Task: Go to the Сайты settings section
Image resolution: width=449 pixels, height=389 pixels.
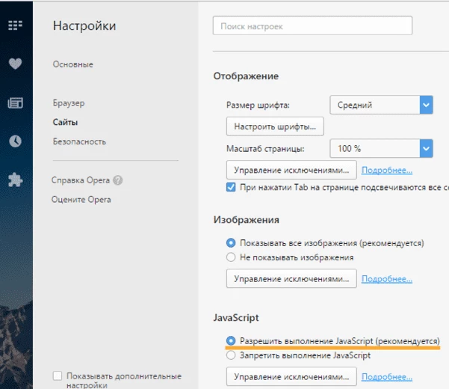Action: pos(65,122)
